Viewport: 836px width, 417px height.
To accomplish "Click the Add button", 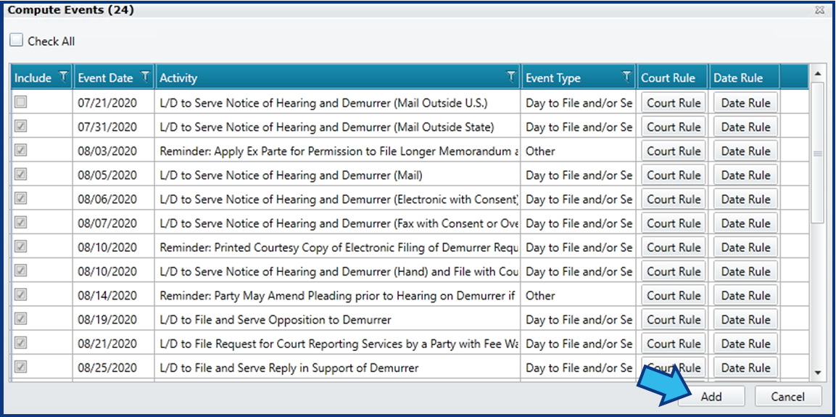I will coord(711,396).
